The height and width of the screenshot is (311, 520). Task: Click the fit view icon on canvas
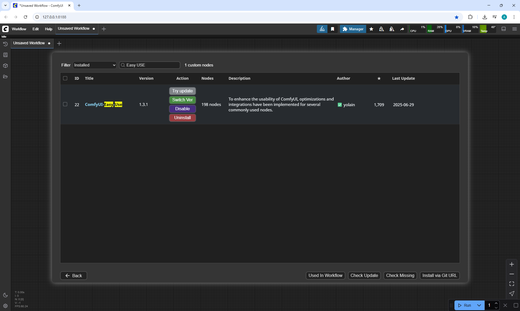point(512,284)
